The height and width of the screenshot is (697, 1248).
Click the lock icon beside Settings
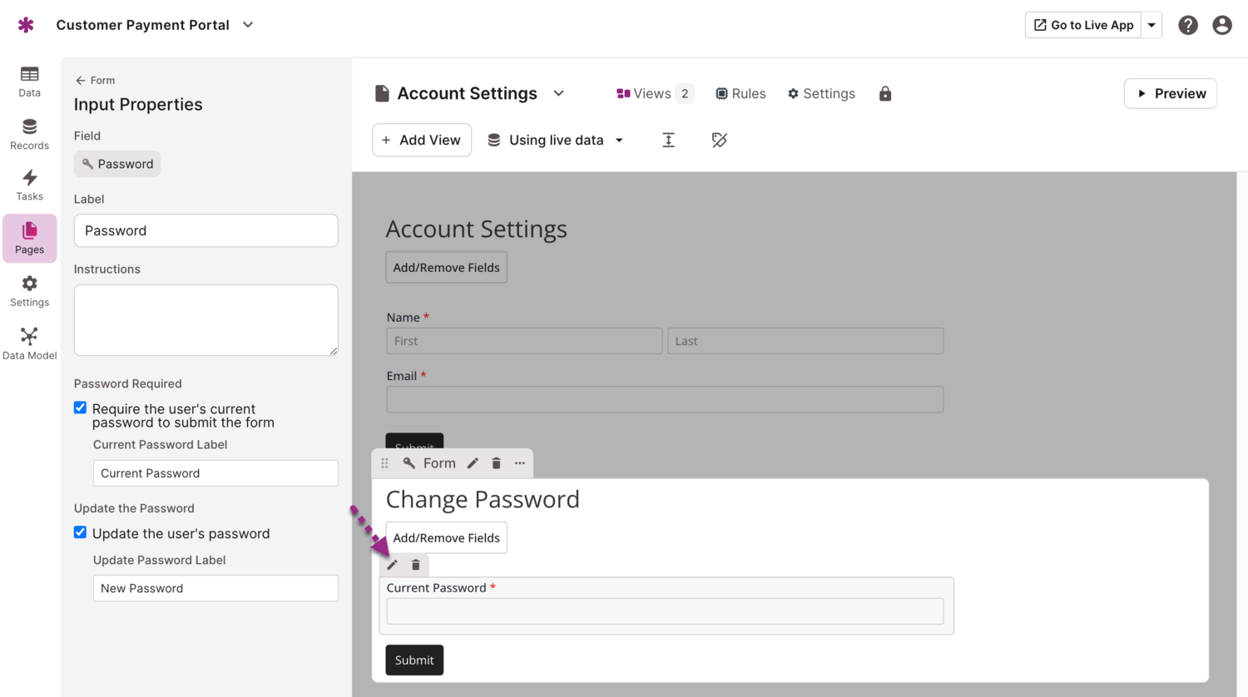click(884, 94)
